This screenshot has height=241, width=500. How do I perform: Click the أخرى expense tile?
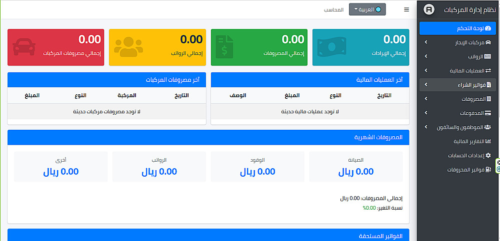point(61,167)
